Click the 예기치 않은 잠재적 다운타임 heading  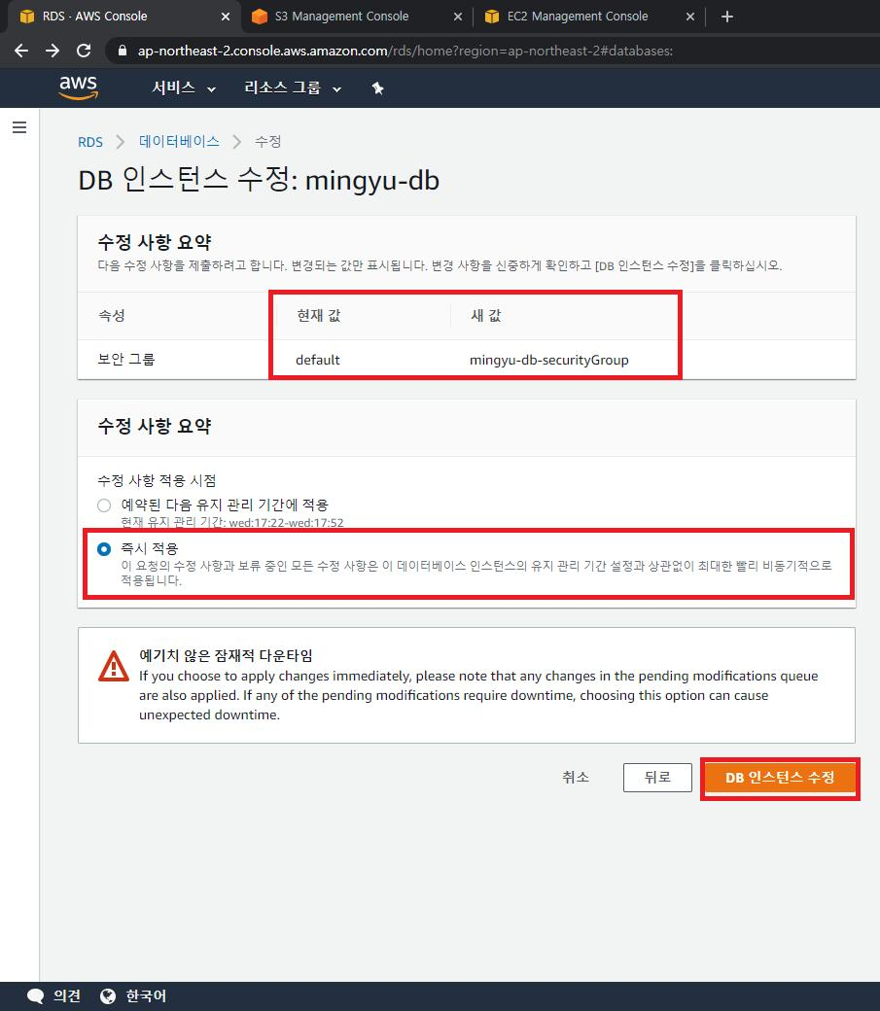[x=226, y=656]
